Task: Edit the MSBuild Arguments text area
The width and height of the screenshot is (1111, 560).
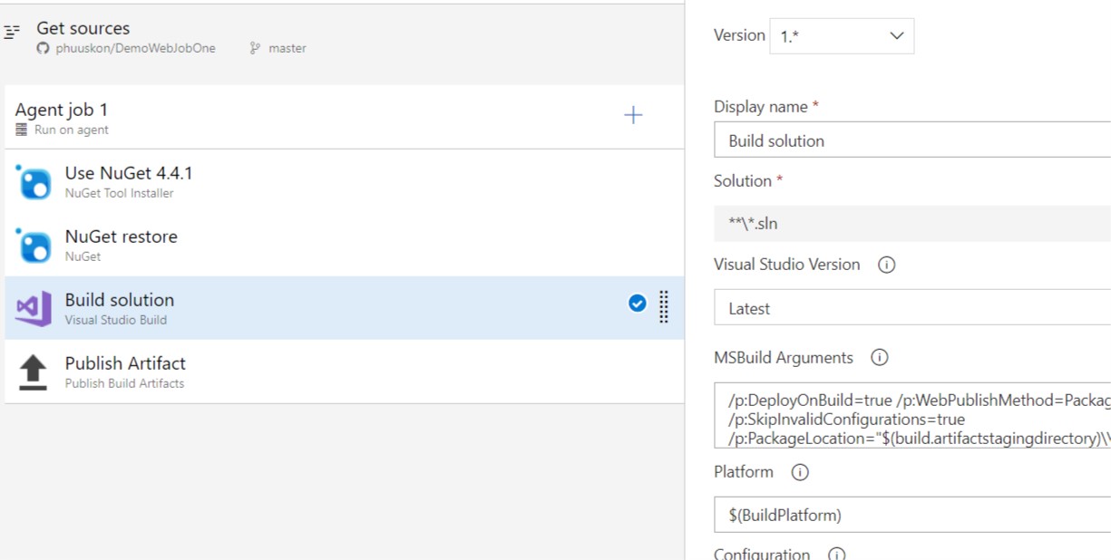Action: [x=912, y=415]
